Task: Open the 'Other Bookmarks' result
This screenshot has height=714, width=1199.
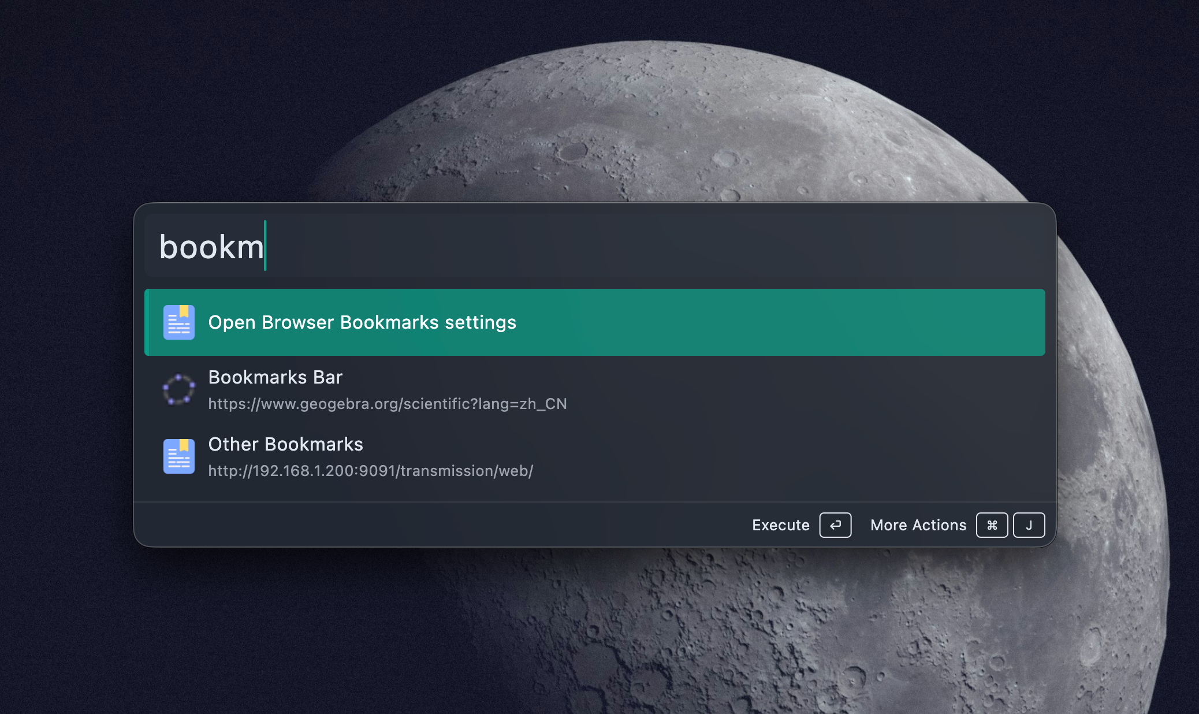Action: pos(594,456)
